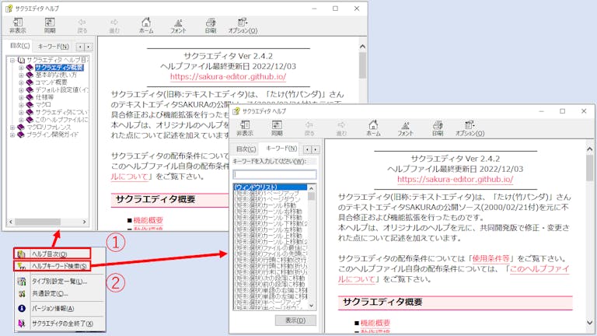Open オプション(O) in front help window toolbar
The width and height of the screenshot is (597, 336).
(470, 128)
